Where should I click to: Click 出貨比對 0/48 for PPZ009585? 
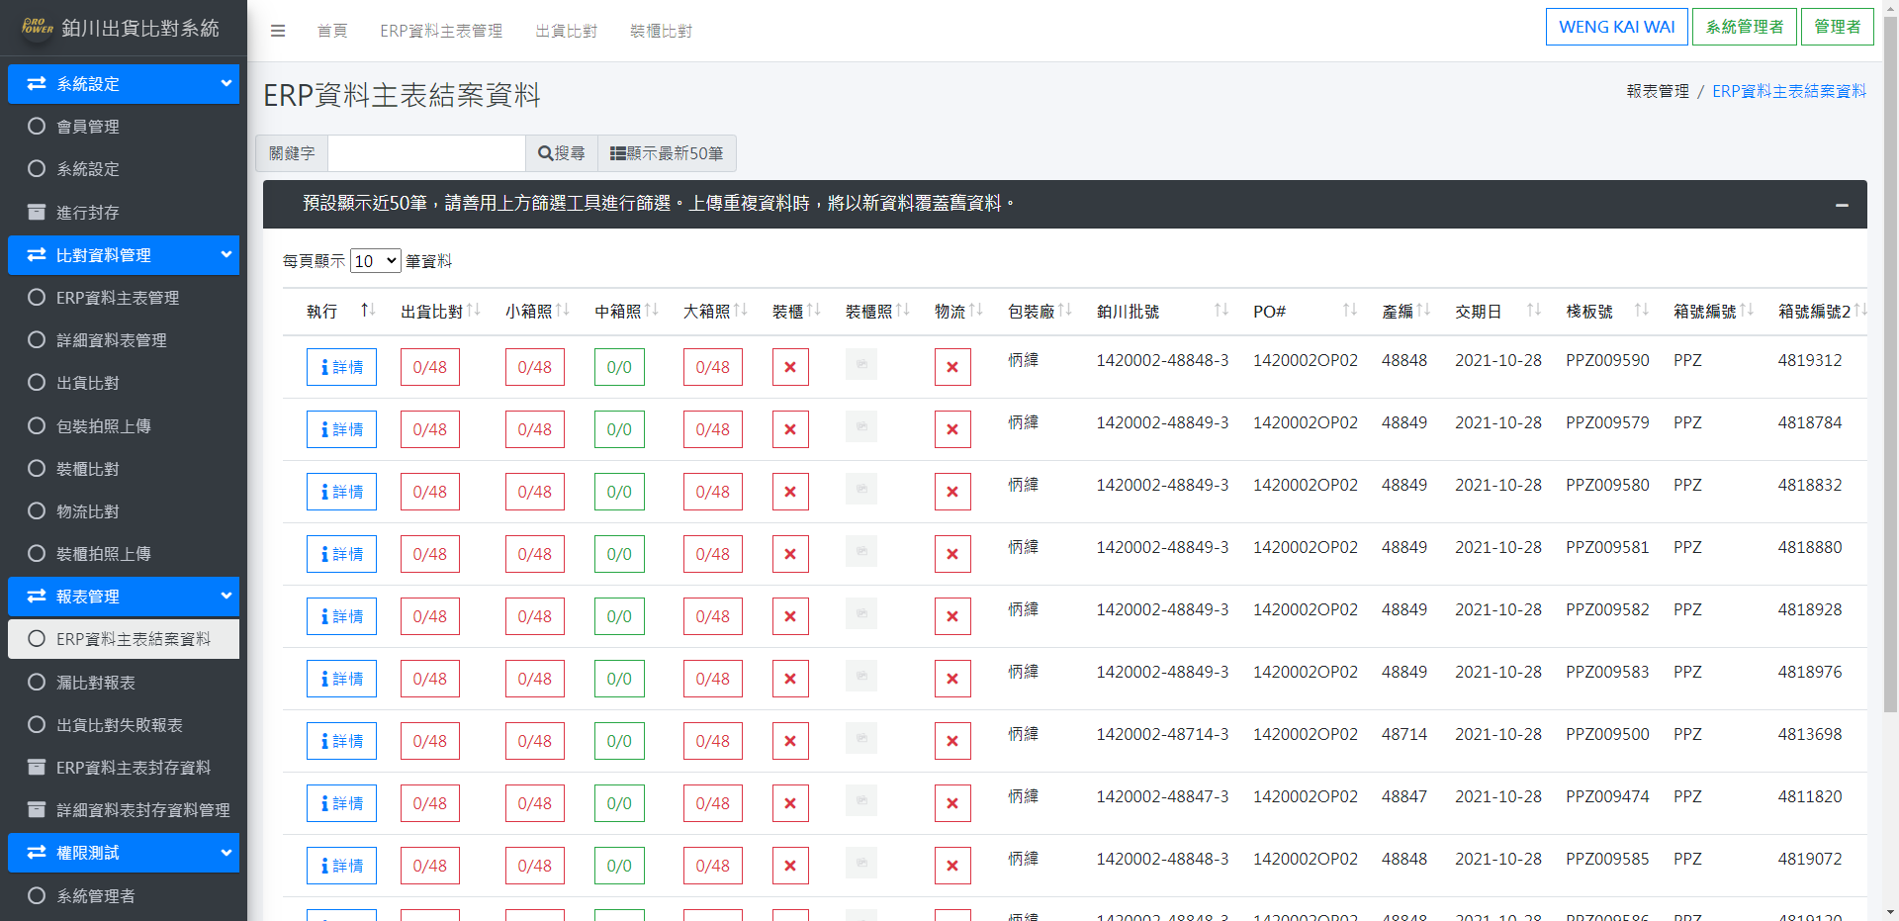pos(430,866)
